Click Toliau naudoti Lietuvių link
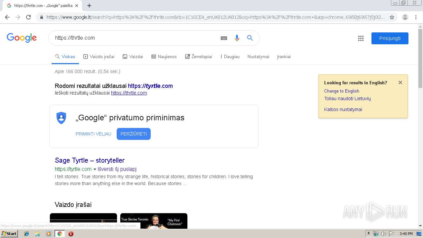This screenshot has height=238, width=423. click(347, 99)
